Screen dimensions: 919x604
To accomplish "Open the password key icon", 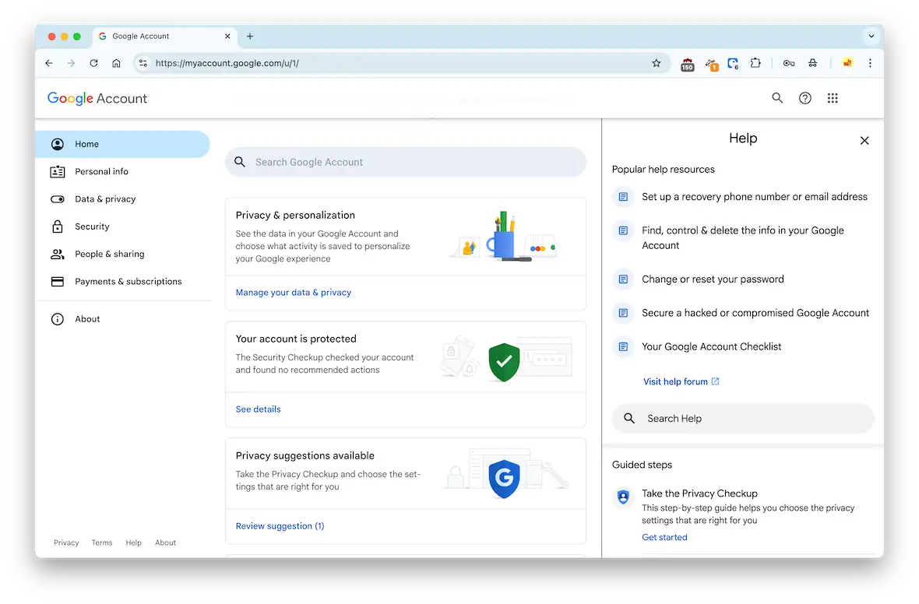I will [789, 63].
